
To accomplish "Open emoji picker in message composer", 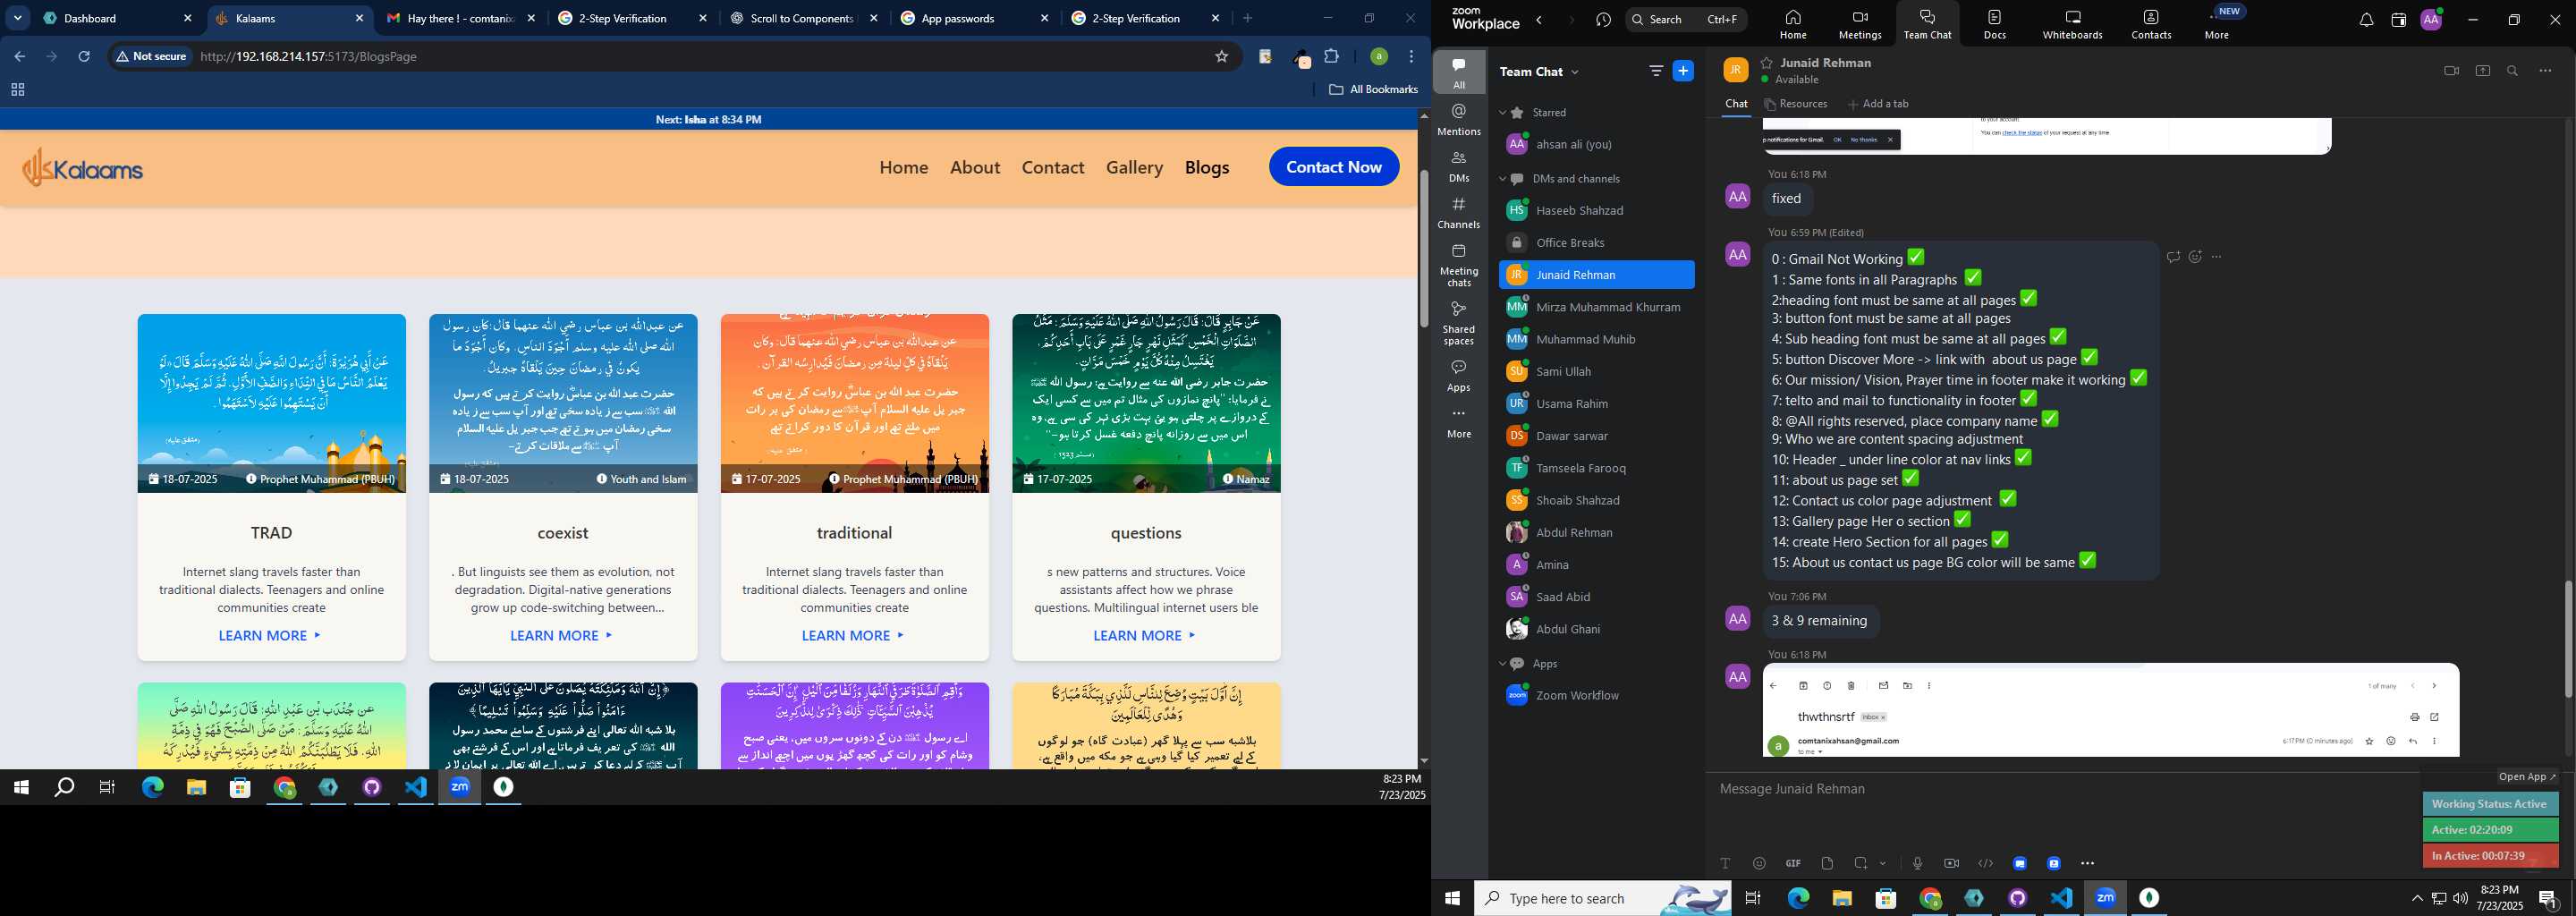I will (x=1759, y=863).
